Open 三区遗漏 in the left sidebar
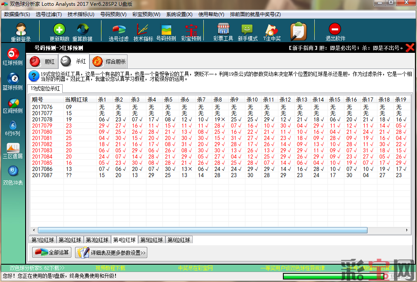417x282 pixels. (x=13, y=151)
